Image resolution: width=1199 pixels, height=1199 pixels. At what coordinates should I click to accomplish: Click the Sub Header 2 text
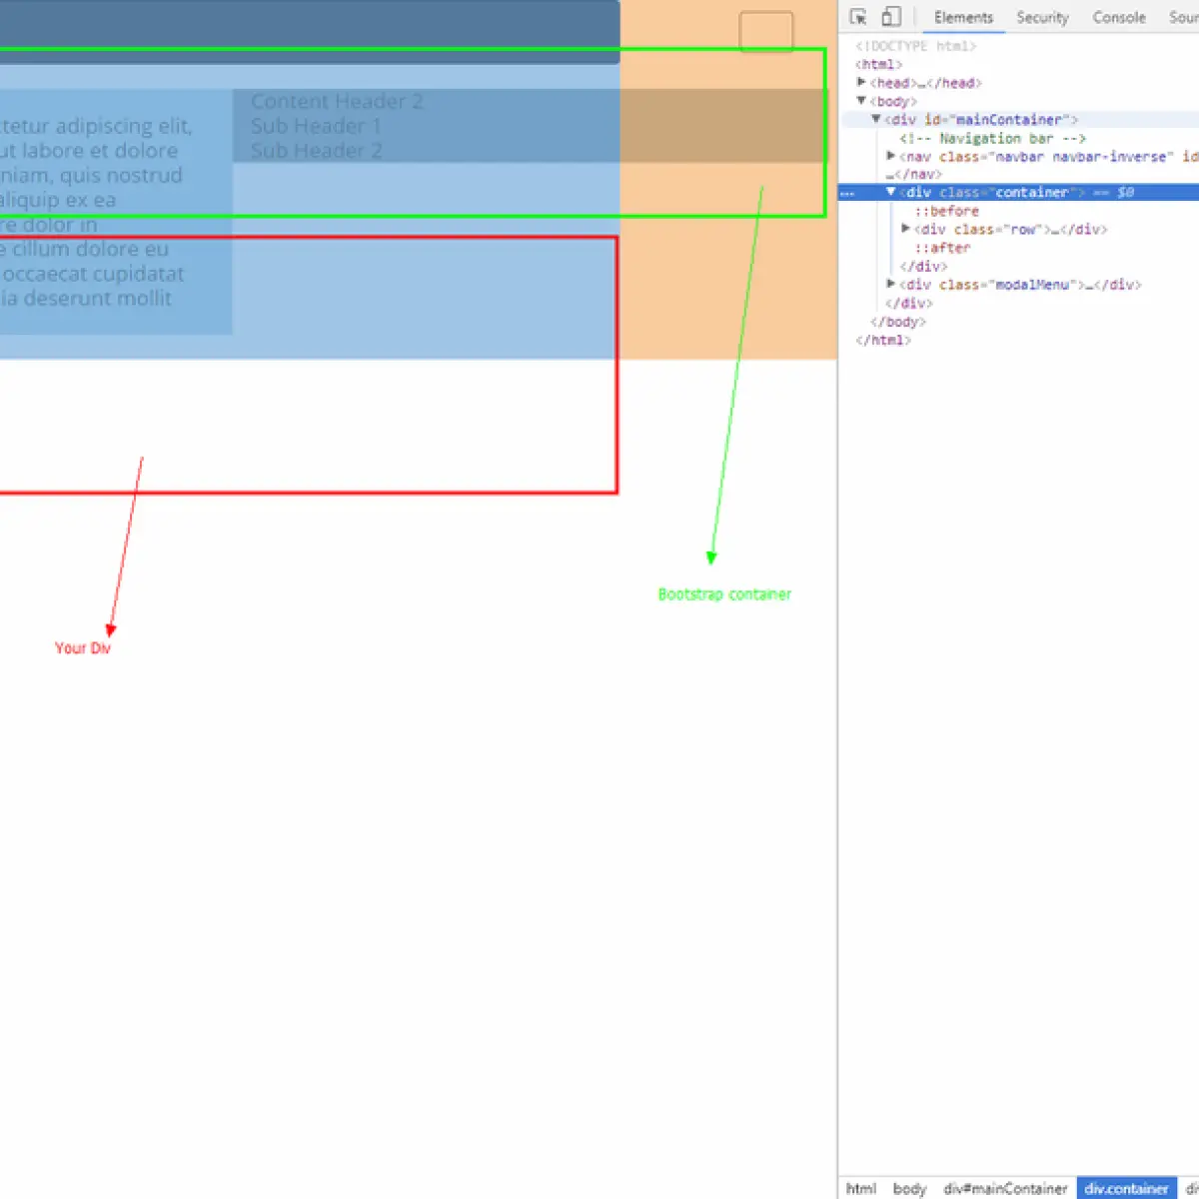[x=316, y=151]
